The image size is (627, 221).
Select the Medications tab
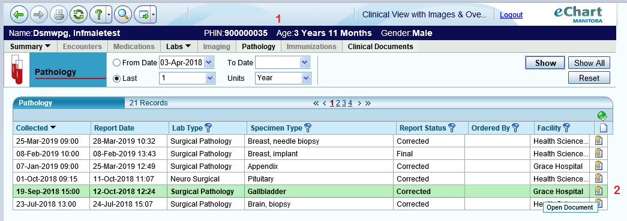coord(134,46)
